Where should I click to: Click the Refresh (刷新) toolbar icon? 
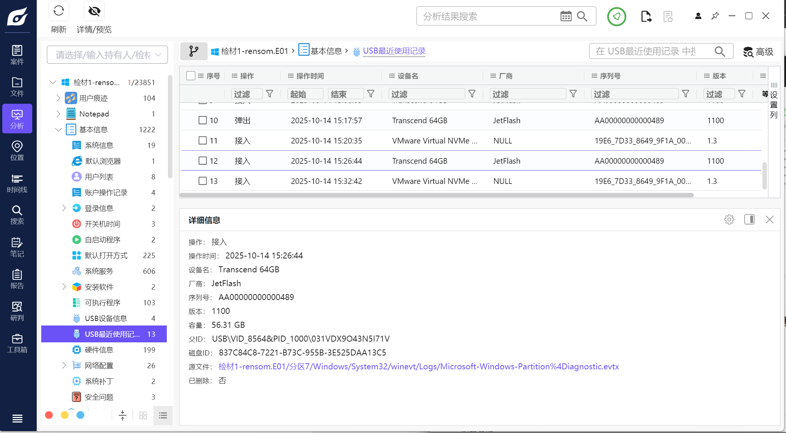click(x=58, y=11)
